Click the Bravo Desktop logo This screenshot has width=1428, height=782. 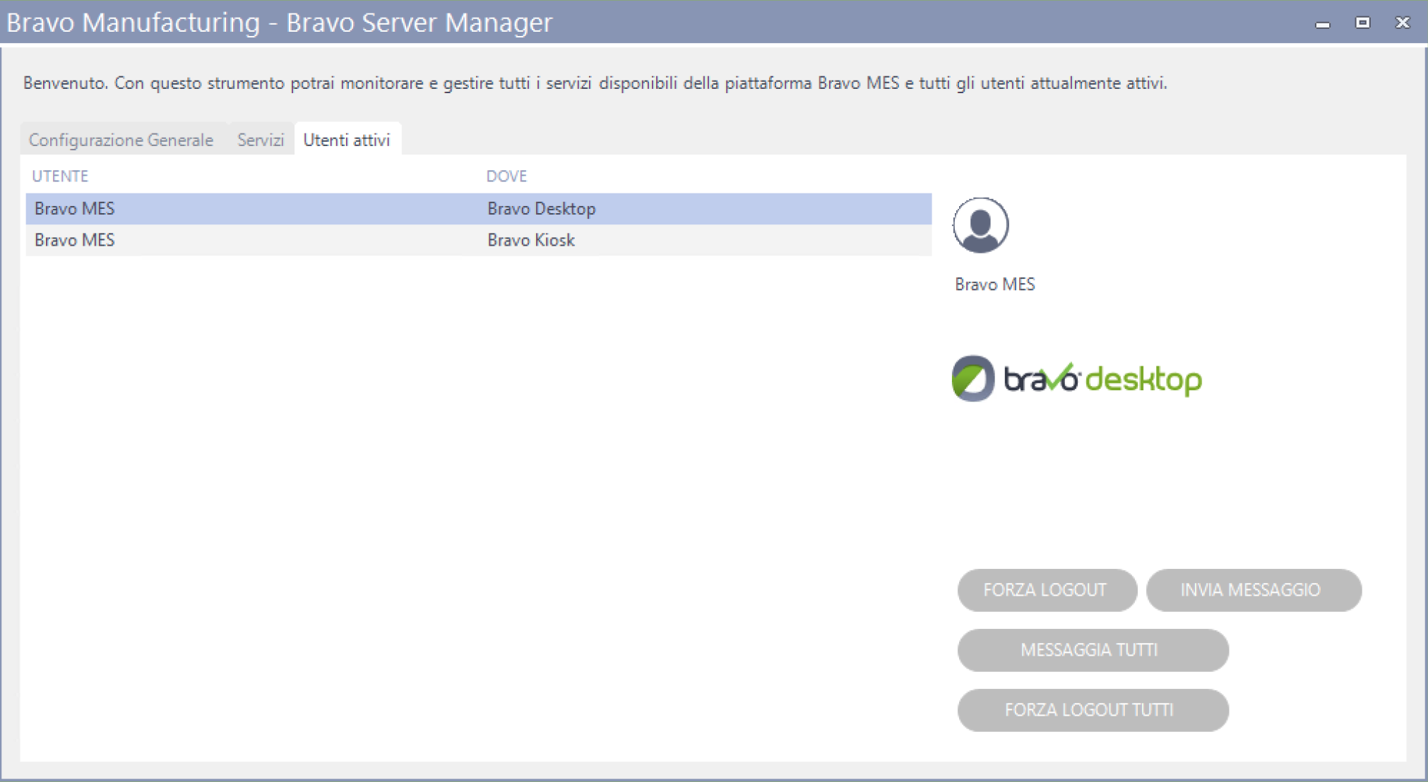click(1076, 378)
